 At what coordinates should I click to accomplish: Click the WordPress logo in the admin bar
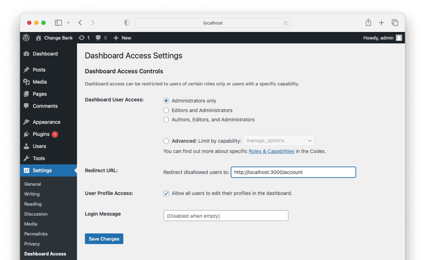coord(26,38)
